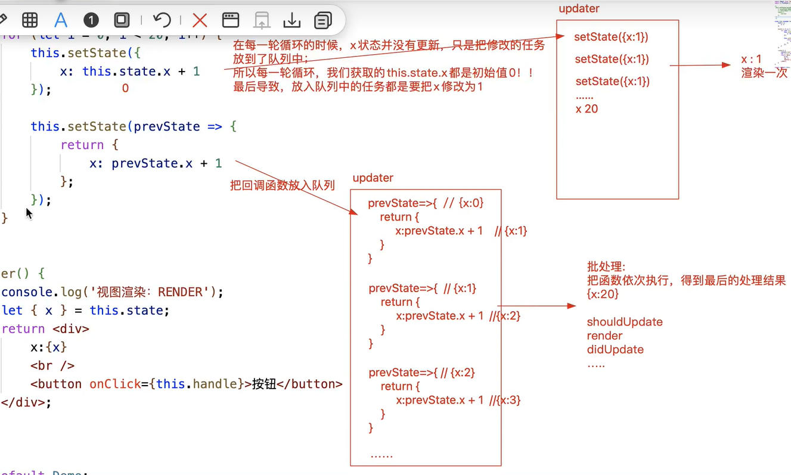Click the code line 'x: this.state.x + 1'
The height and width of the screenshot is (475, 791).
pyautogui.click(x=130, y=72)
